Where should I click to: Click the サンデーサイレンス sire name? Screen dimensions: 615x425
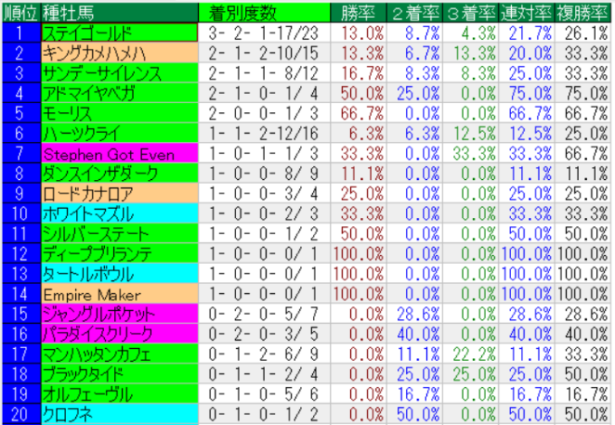pyautogui.click(x=118, y=72)
